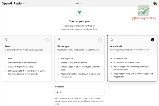Click the @testingcatalog handle text

[x=144, y=18]
